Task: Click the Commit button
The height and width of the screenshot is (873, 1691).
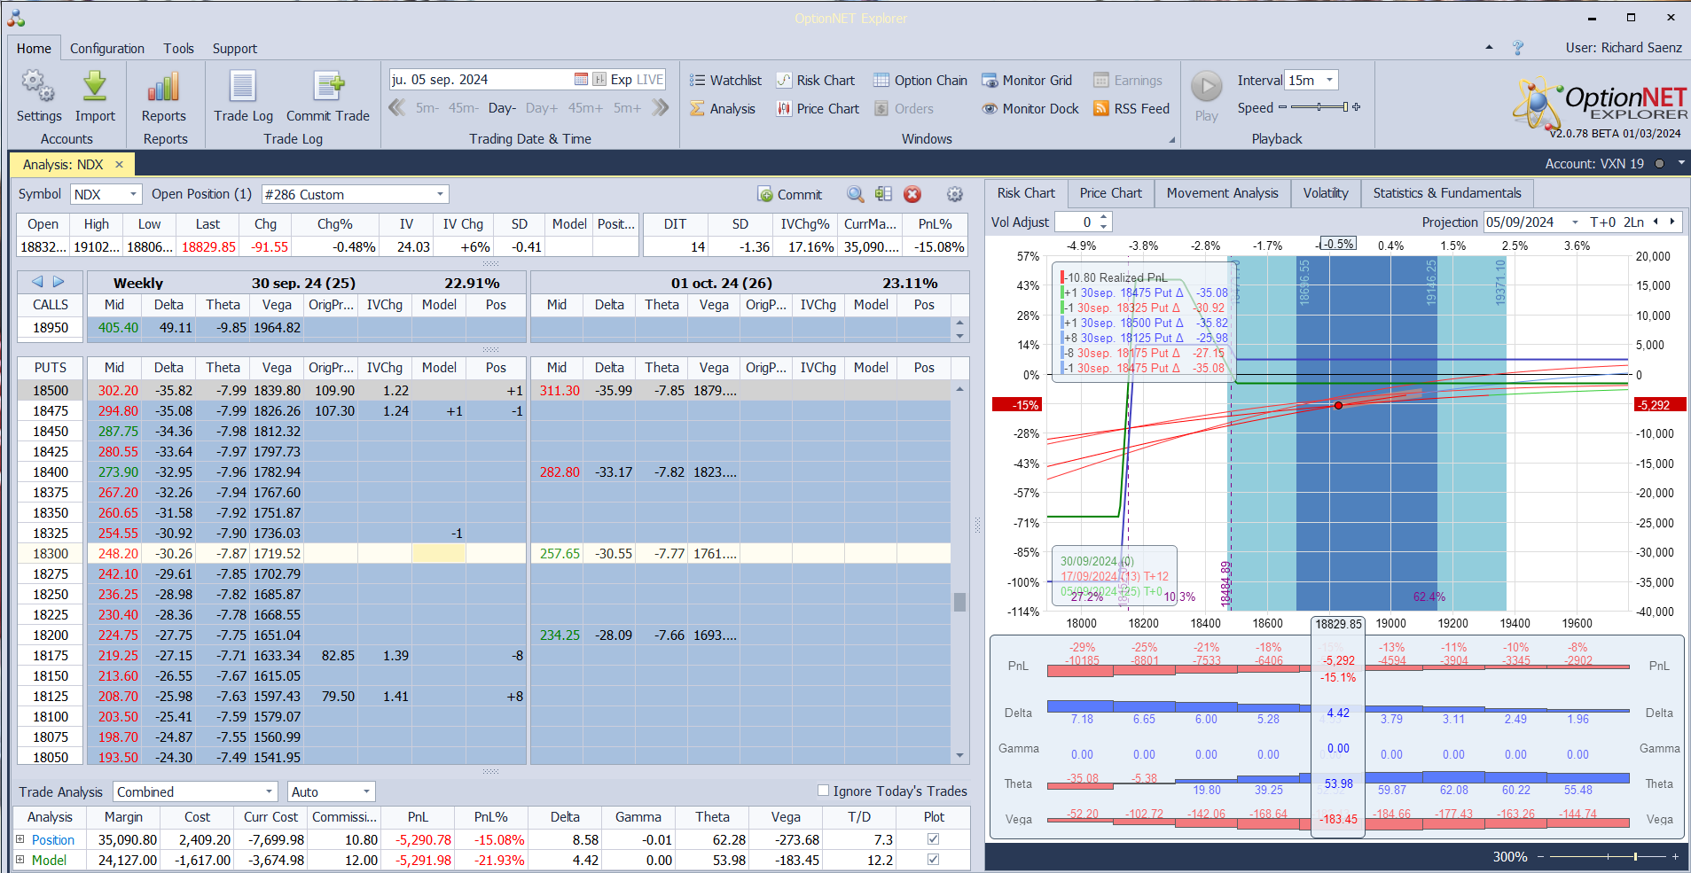Action: point(790,195)
